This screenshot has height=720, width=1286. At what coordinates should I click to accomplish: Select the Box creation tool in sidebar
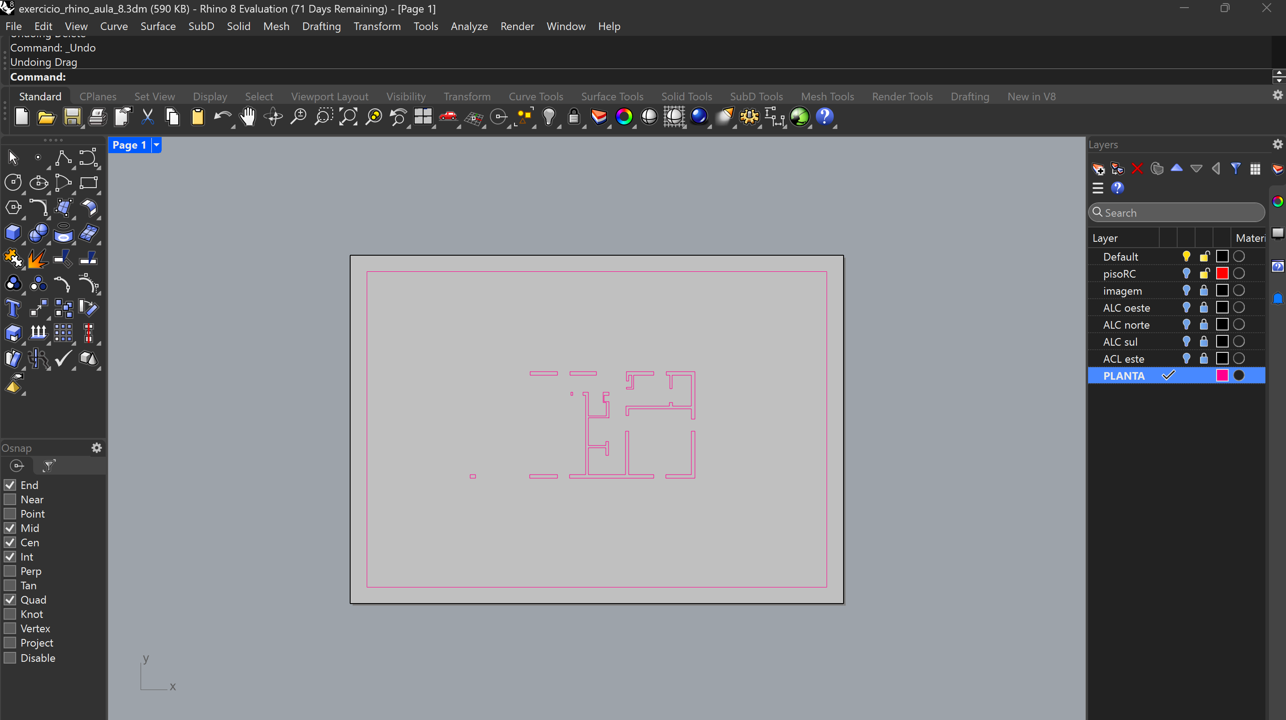pos(13,232)
